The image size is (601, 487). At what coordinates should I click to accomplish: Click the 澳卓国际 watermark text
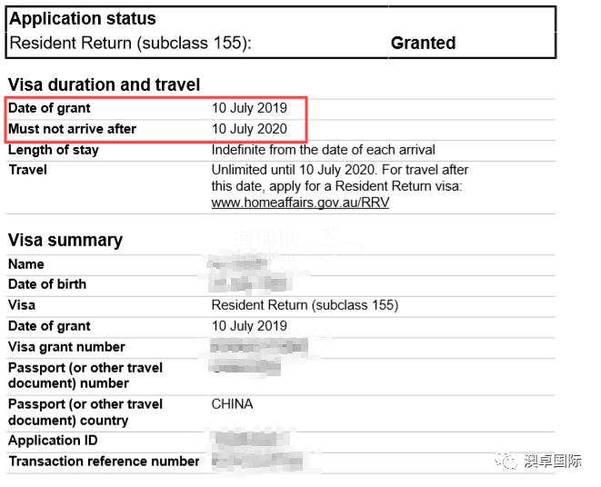(552, 462)
